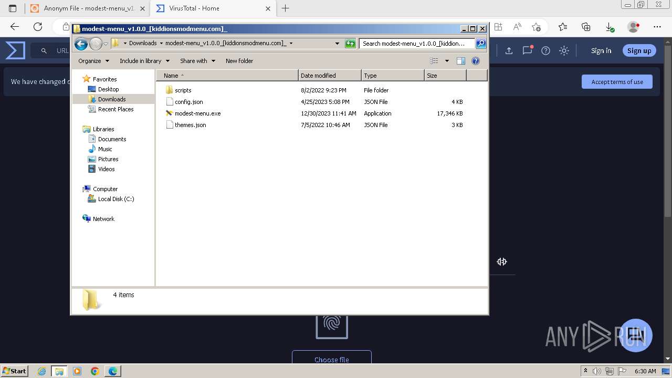
Task: Open the Share with menu
Action: pyautogui.click(x=197, y=61)
